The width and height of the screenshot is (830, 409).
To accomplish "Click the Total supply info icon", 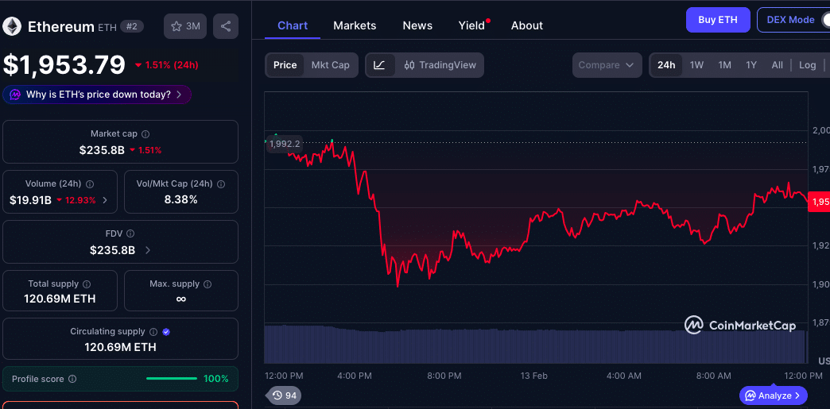I will [x=87, y=284].
